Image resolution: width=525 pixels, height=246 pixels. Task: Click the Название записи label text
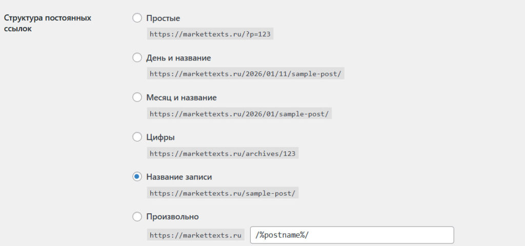(179, 177)
